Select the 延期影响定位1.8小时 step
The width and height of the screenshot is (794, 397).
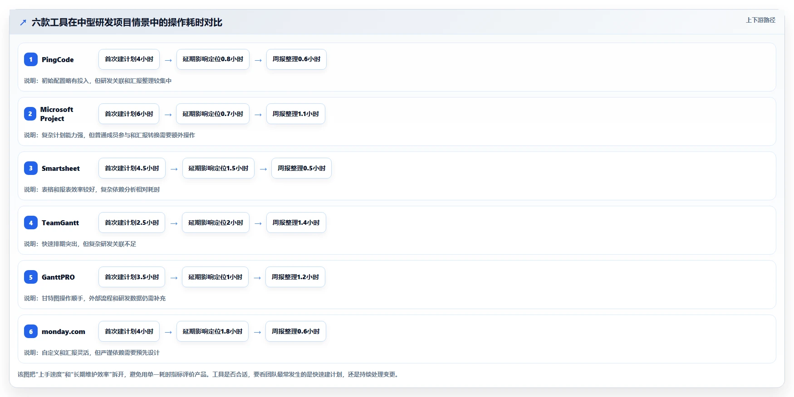[212, 331]
